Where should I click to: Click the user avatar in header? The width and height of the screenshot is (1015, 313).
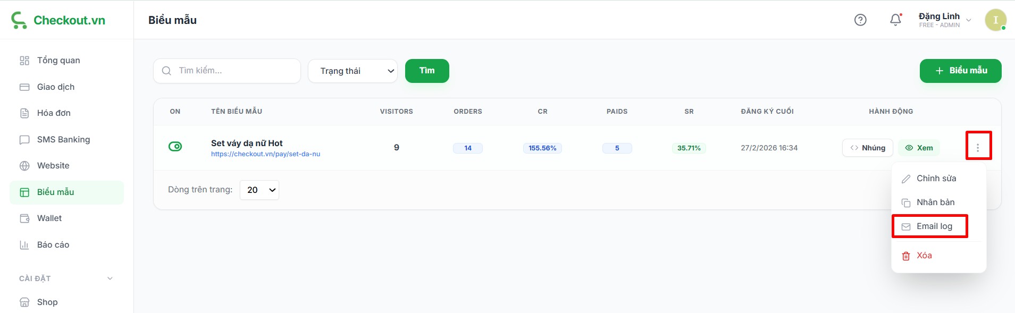(995, 20)
